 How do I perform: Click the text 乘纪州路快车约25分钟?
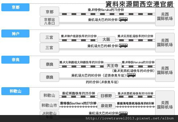[x=78, y=93]
